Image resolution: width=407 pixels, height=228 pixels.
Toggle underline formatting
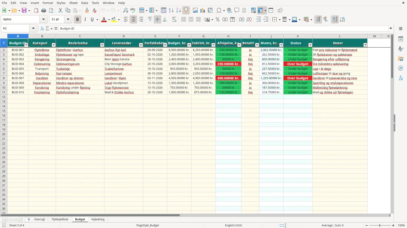pyautogui.click(x=92, y=20)
